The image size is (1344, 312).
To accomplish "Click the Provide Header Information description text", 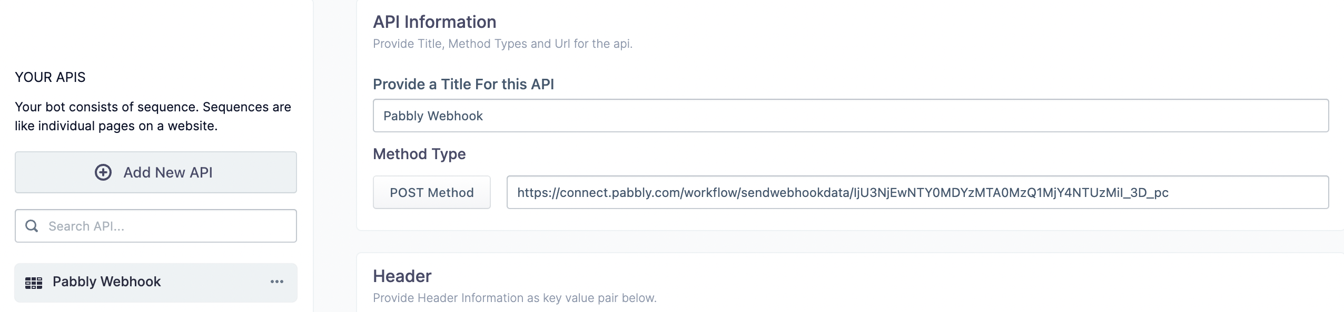I will pos(515,298).
